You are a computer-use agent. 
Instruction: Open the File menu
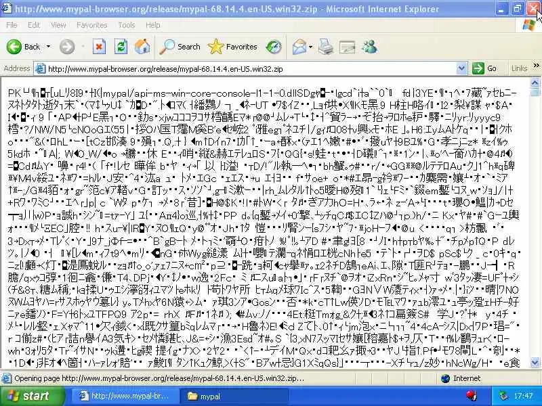pos(12,25)
